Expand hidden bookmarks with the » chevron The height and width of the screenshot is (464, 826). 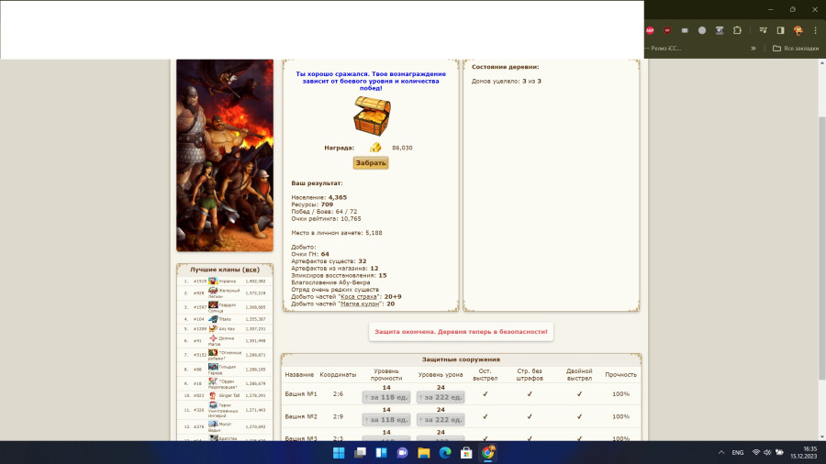click(x=753, y=48)
